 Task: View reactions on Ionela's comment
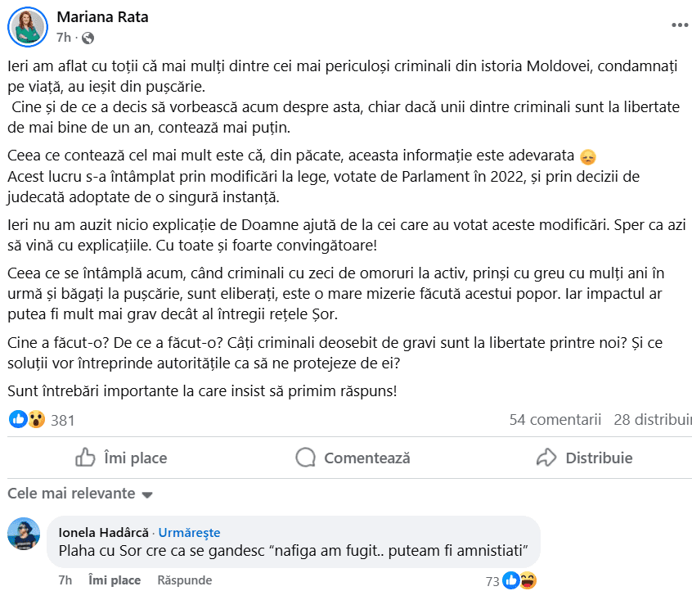(519, 580)
